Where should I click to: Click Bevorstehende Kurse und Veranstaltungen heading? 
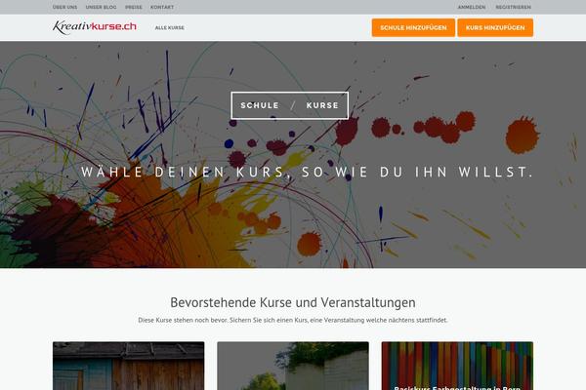(293, 302)
